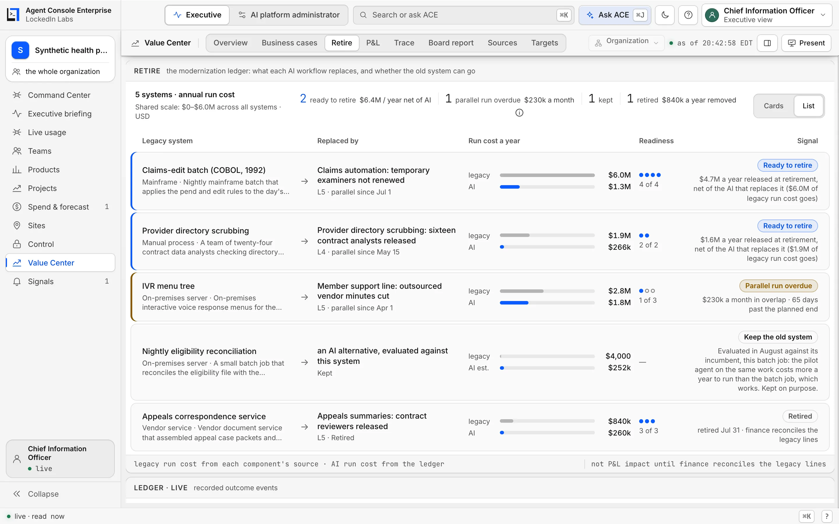The height and width of the screenshot is (524, 839).
Task: Select AI platform administrator mode
Action: point(289,15)
